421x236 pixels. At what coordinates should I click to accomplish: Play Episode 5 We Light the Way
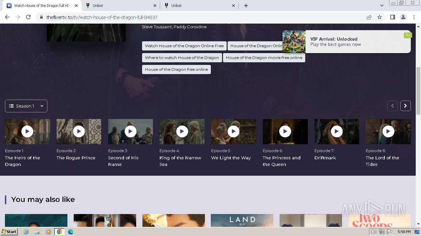pos(234,131)
